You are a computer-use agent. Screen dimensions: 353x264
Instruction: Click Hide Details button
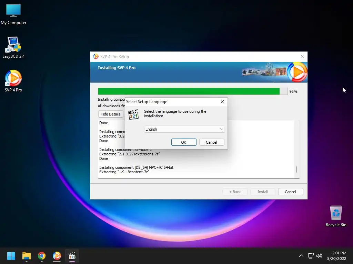tap(111, 114)
